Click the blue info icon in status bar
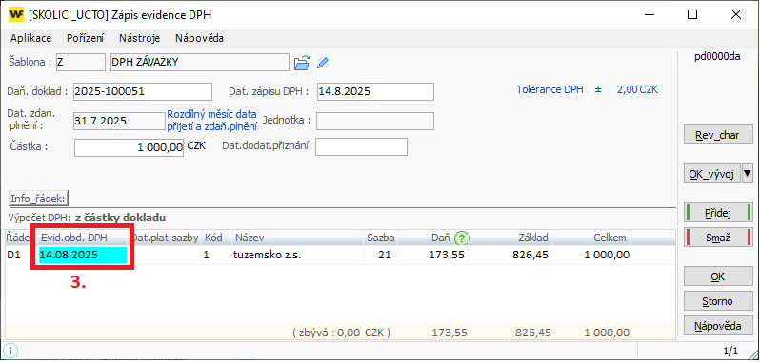 coord(10,350)
